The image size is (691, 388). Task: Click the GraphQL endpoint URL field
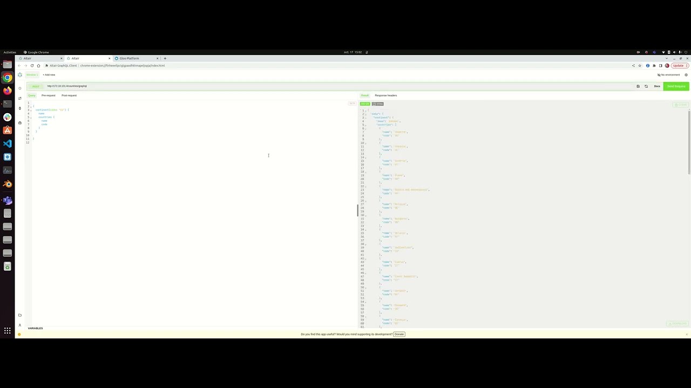point(339,86)
